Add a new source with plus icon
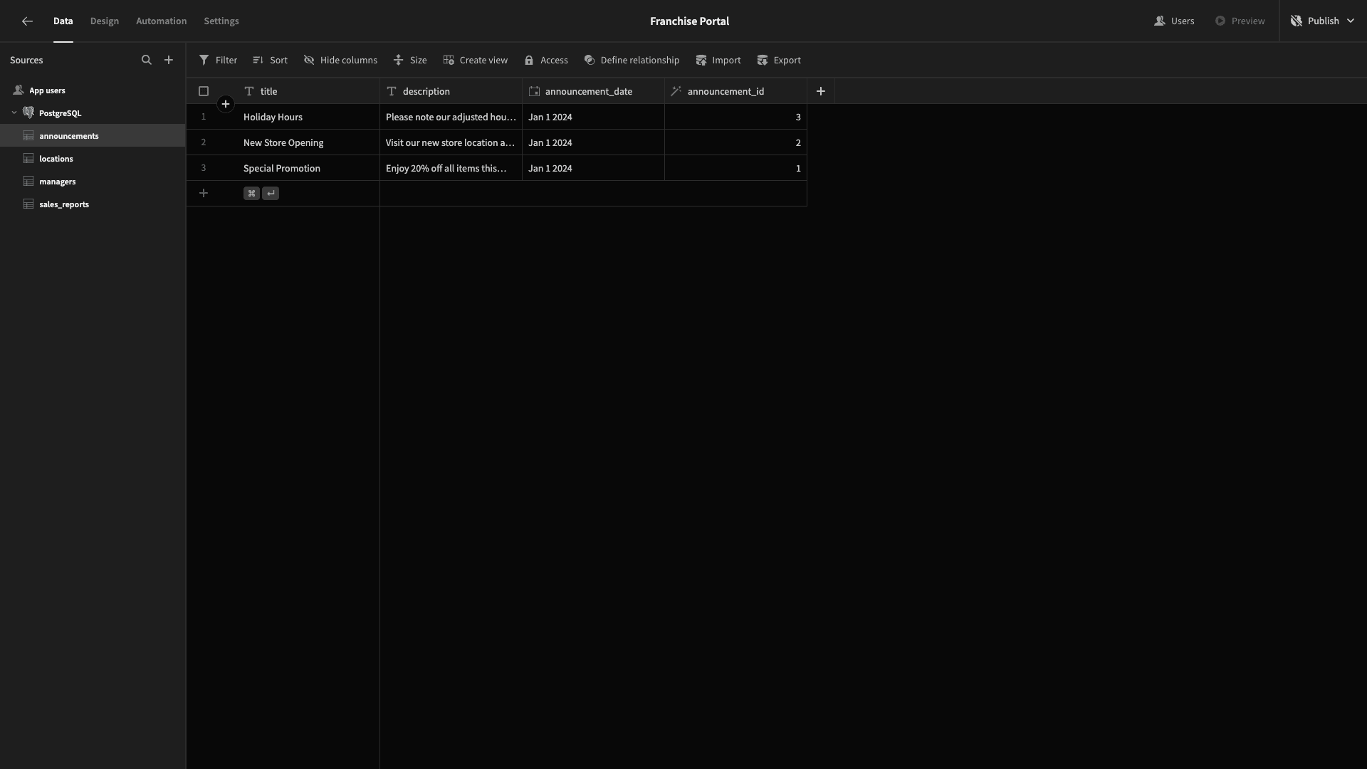 [x=169, y=60]
